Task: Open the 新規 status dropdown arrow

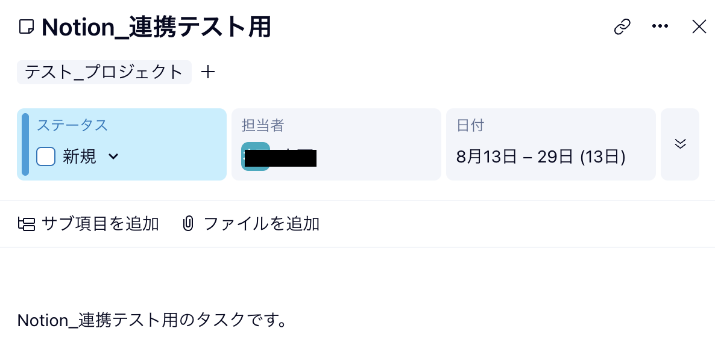Action: [x=113, y=157]
